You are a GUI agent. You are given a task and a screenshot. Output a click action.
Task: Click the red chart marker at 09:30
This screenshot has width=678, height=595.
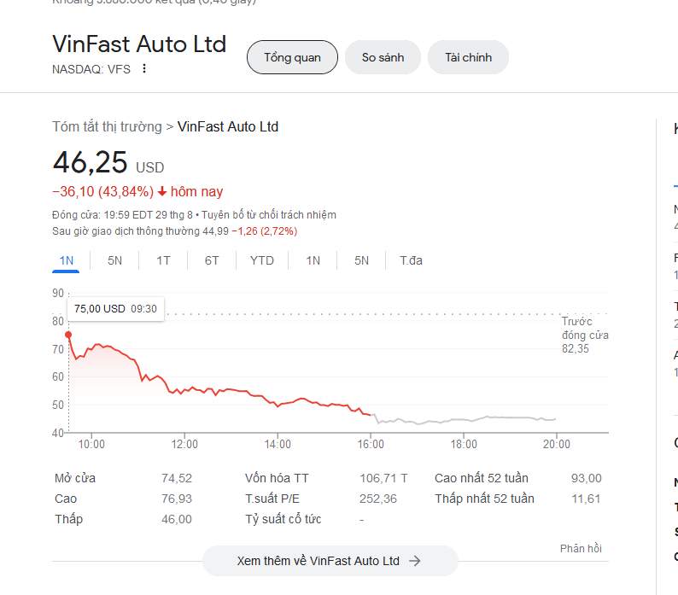tap(68, 335)
